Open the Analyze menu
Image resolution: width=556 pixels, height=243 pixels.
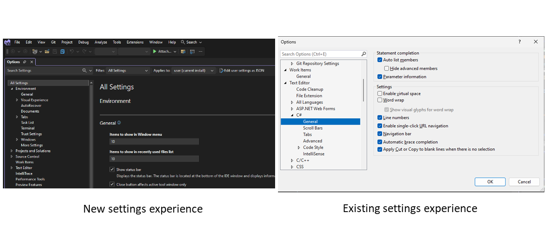[101, 42]
